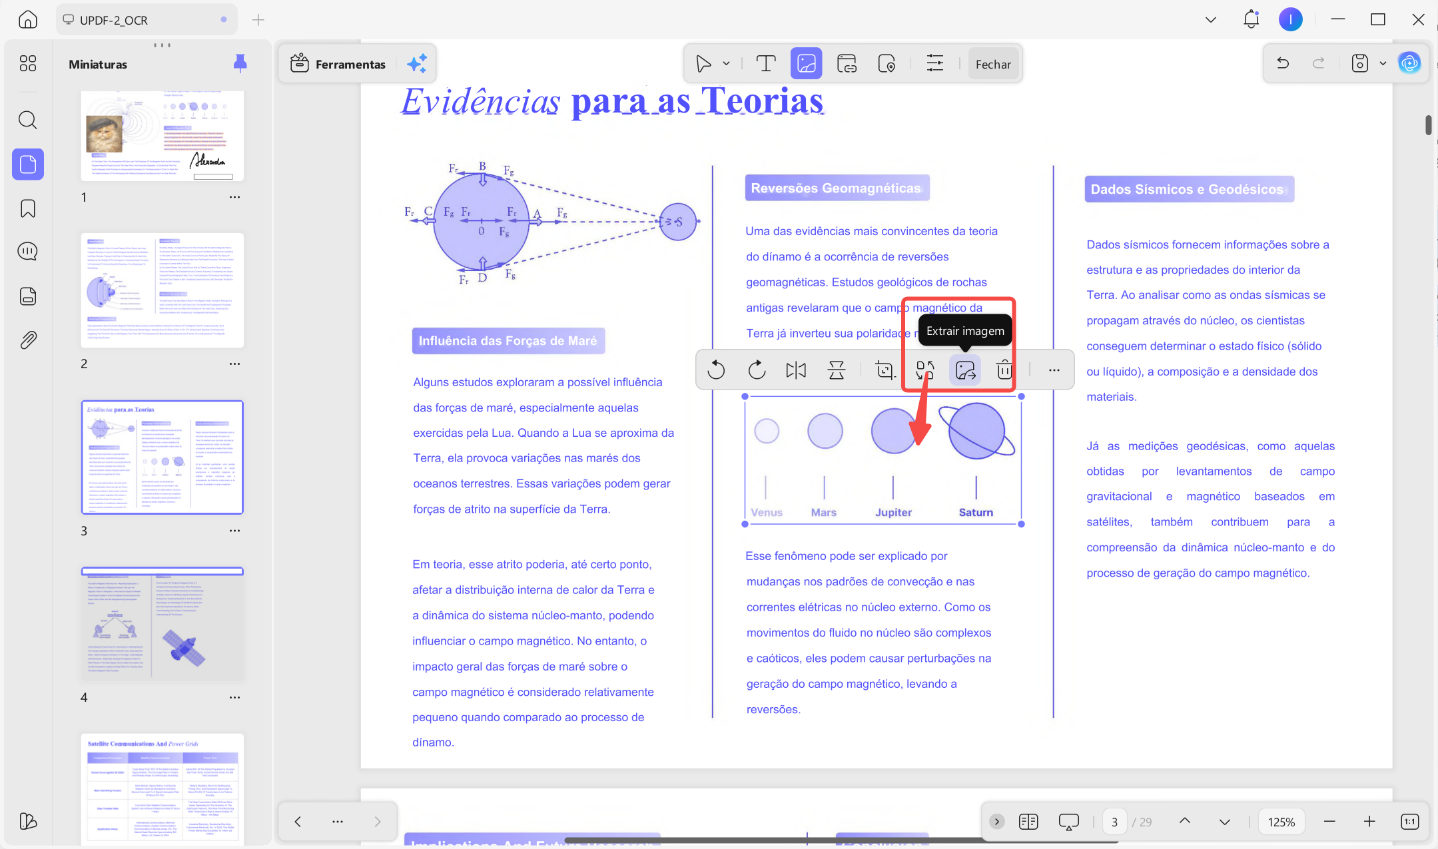This screenshot has height=849, width=1438.
Task: Expand the bottom toolbar arrow
Action: (x=996, y=822)
